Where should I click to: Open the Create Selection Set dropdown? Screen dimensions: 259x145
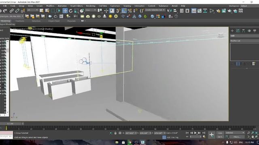pyautogui.click(x=155, y=10)
